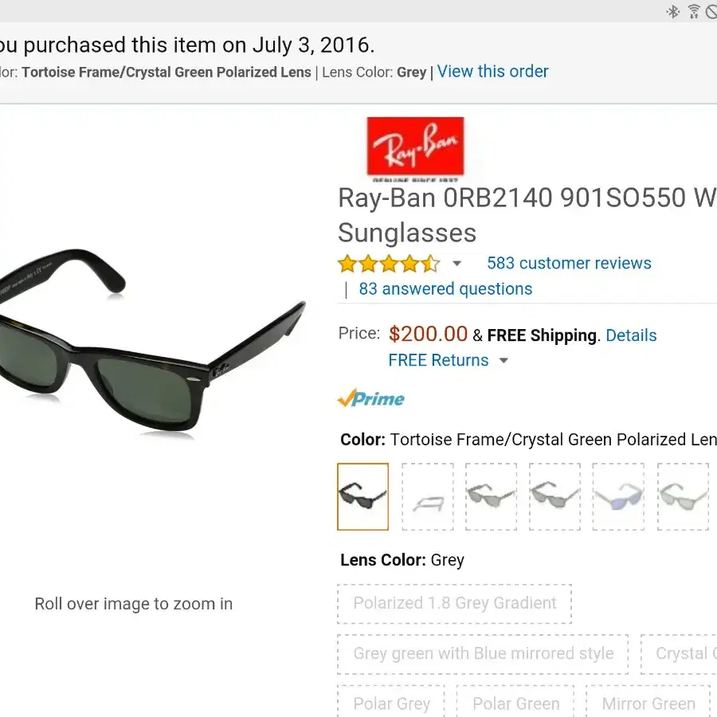Screen dimensions: 717x717
Task: Select the Mirror Green lens option
Action: coord(648,701)
